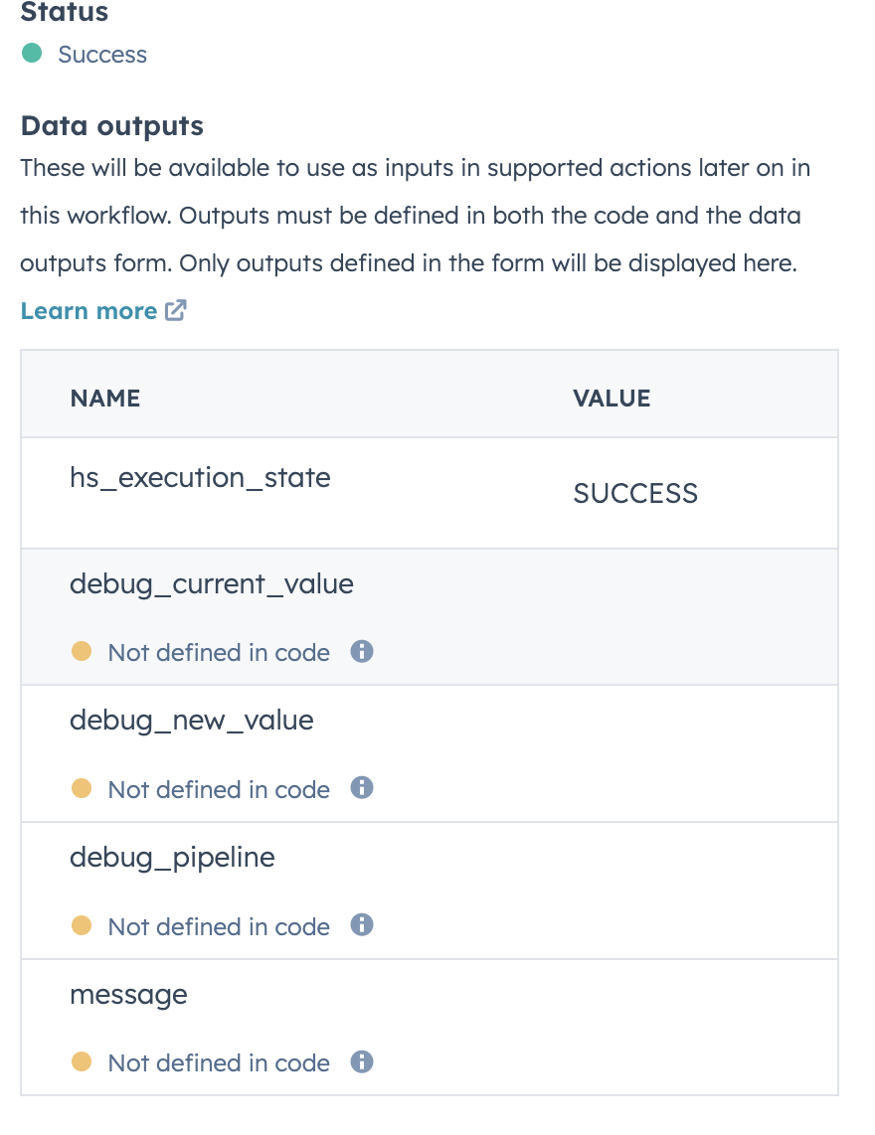
Task: Click the yellow dot before Not defined in code under message
Action: coord(81,1062)
